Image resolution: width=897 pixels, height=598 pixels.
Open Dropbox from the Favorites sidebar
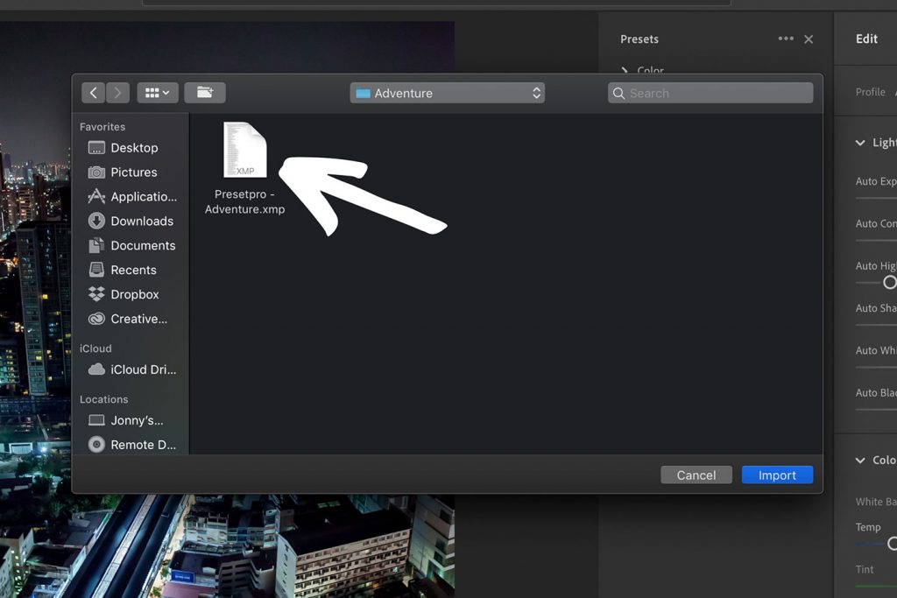click(133, 294)
